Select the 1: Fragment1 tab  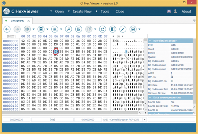click(x=17, y=21)
